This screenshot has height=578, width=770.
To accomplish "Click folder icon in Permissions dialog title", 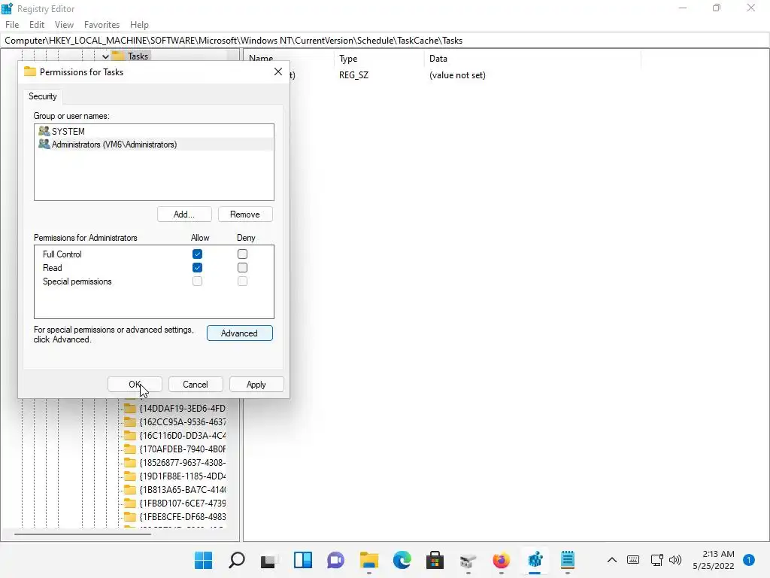I will pos(30,71).
